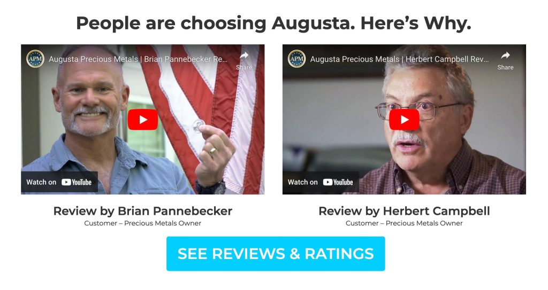Click 'Customer – Precious Metals Owner' under Herbert
This screenshot has height=290, width=548.
point(405,223)
